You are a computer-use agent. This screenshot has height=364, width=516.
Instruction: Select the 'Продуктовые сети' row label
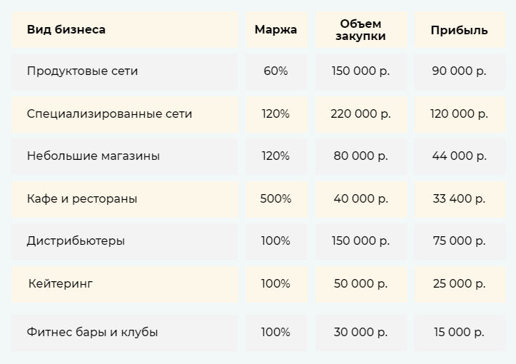coord(82,71)
